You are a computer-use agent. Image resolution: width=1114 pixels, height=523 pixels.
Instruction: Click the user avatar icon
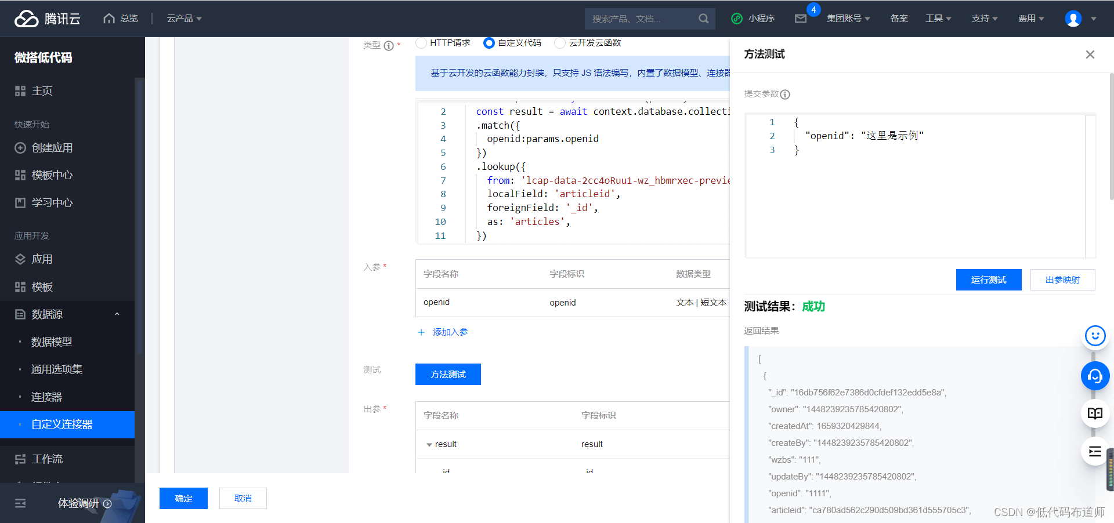coord(1073,19)
